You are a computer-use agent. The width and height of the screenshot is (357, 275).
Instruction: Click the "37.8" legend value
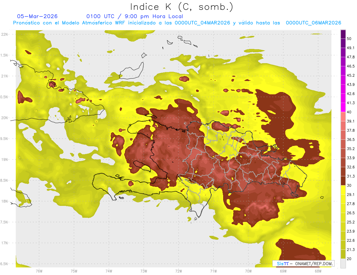(x=351, y=130)
